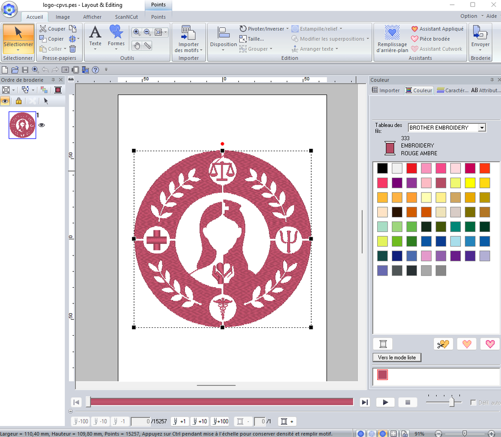Enable the Défil. auto checkbox
Screen dimensions: 501x437
[473, 402]
